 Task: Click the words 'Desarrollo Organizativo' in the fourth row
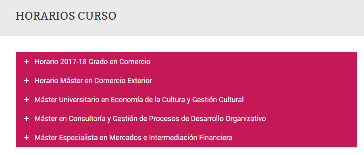228,119
